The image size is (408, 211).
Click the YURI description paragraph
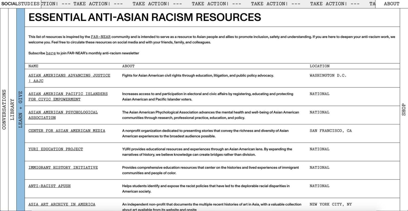pos(207,152)
